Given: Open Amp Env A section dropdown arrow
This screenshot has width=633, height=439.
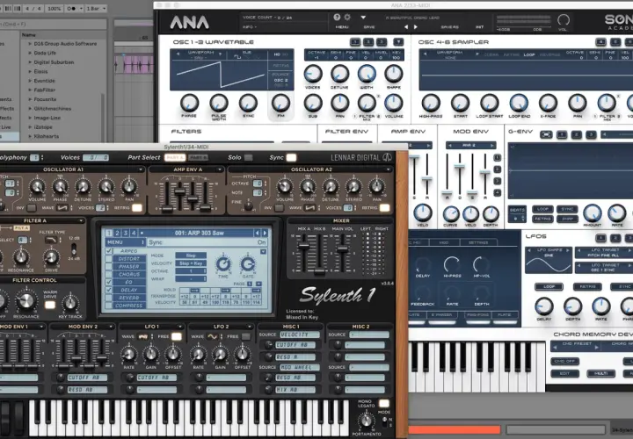Looking at the screenshot, I should [x=220, y=169].
